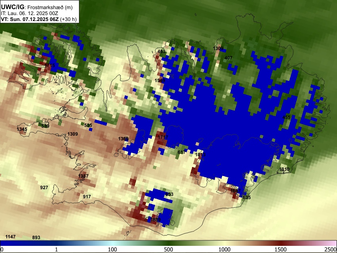Click the map value 539
Screen dimensions: 337x253
45,126
